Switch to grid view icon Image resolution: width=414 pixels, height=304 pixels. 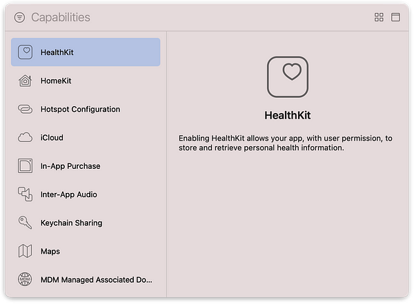(x=379, y=17)
